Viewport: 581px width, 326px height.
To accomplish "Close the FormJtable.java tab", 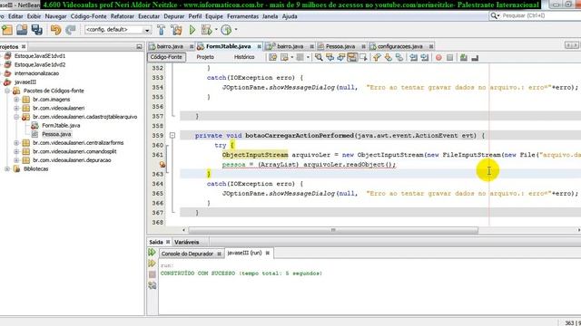I will tap(259, 46).
